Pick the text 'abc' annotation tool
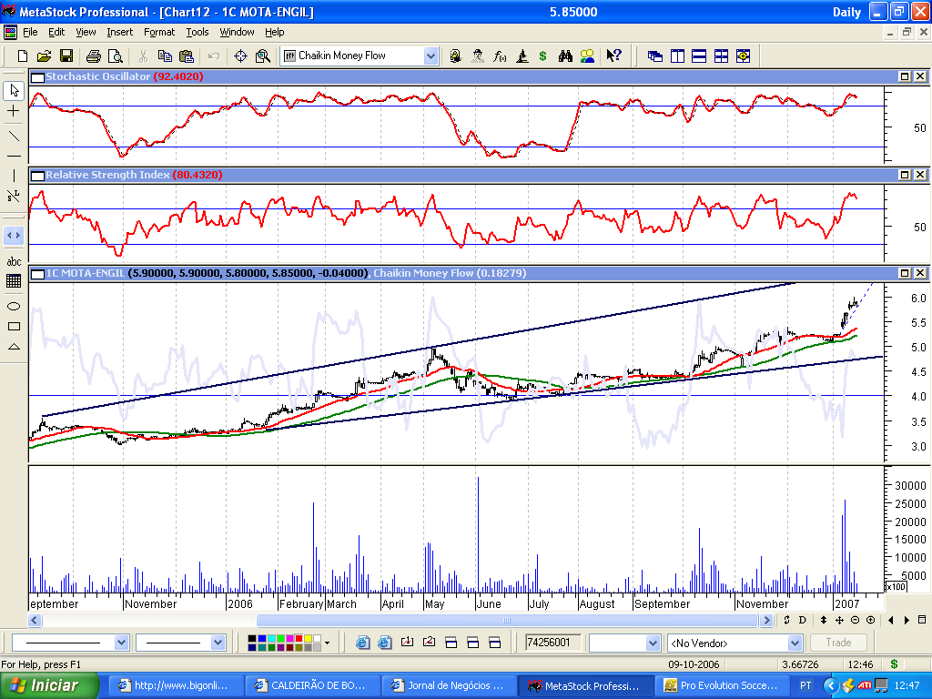The width and height of the screenshot is (932, 699). point(14,261)
